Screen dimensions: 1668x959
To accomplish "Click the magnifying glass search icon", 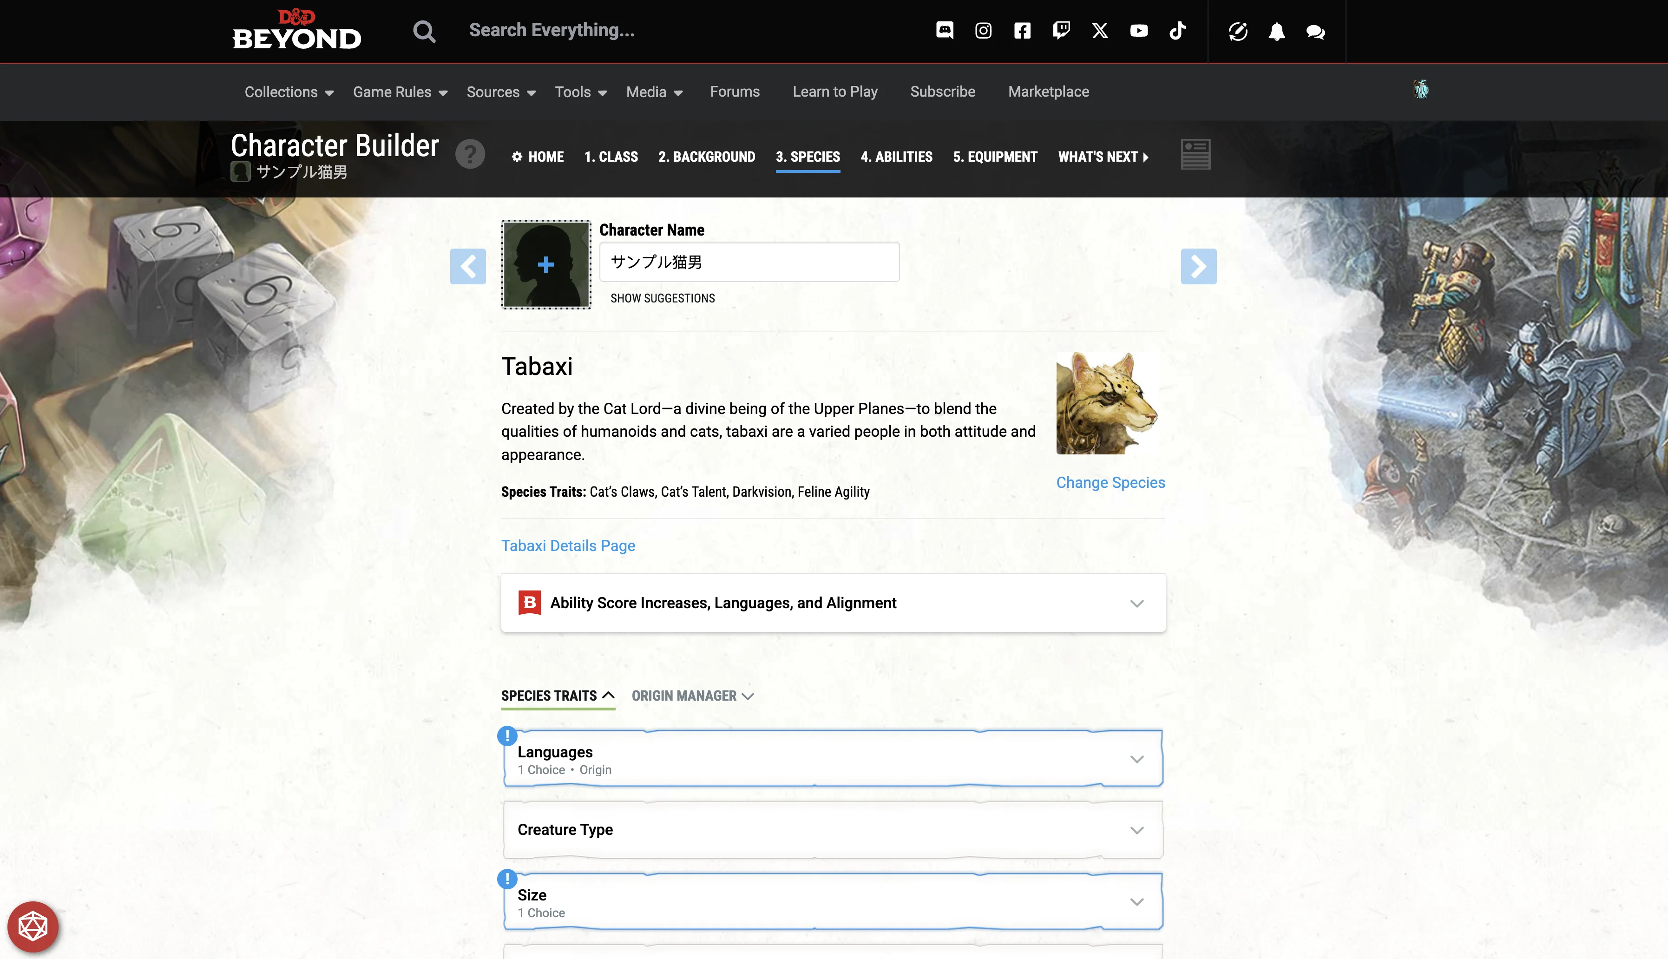I will point(424,31).
